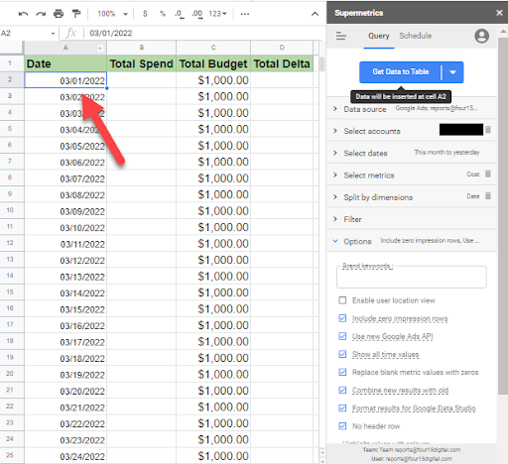Format cell as currency with dollar icon
The height and width of the screenshot is (464, 508).
click(x=145, y=14)
